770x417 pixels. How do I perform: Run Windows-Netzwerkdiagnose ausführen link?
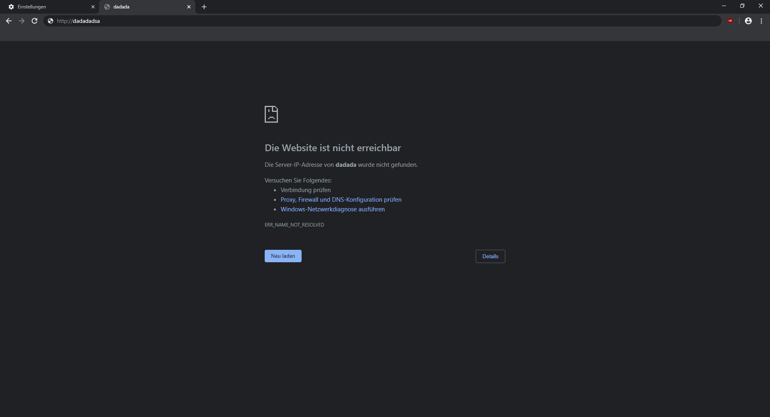click(332, 209)
